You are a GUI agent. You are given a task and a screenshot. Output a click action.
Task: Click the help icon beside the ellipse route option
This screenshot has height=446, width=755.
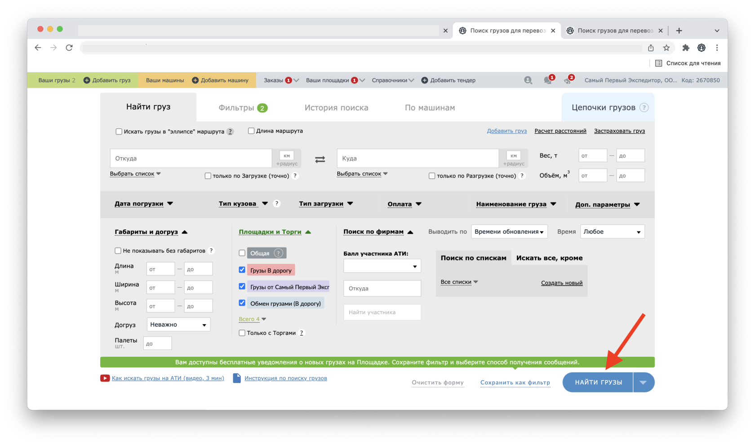(230, 132)
